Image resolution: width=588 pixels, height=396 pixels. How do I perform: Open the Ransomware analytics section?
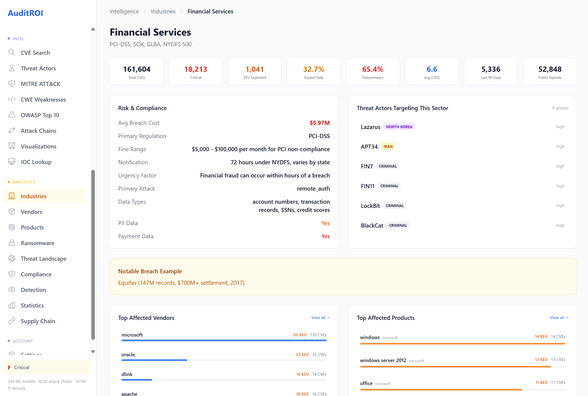37,243
